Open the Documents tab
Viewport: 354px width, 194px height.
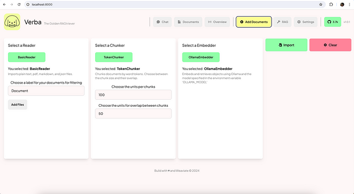[188, 22]
